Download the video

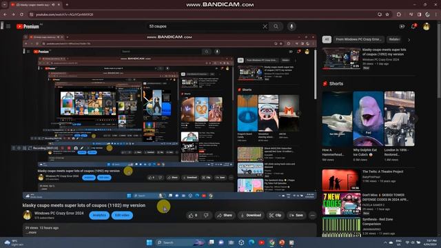click(251, 216)
